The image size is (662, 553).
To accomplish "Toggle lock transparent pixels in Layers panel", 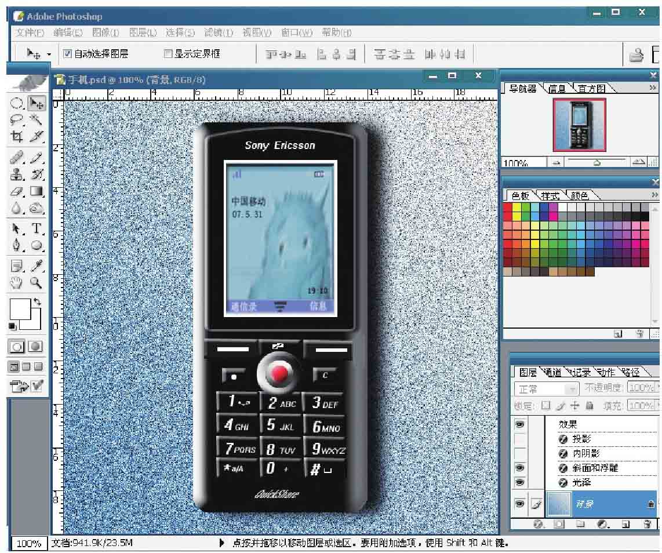I will [x=546, y=406].
